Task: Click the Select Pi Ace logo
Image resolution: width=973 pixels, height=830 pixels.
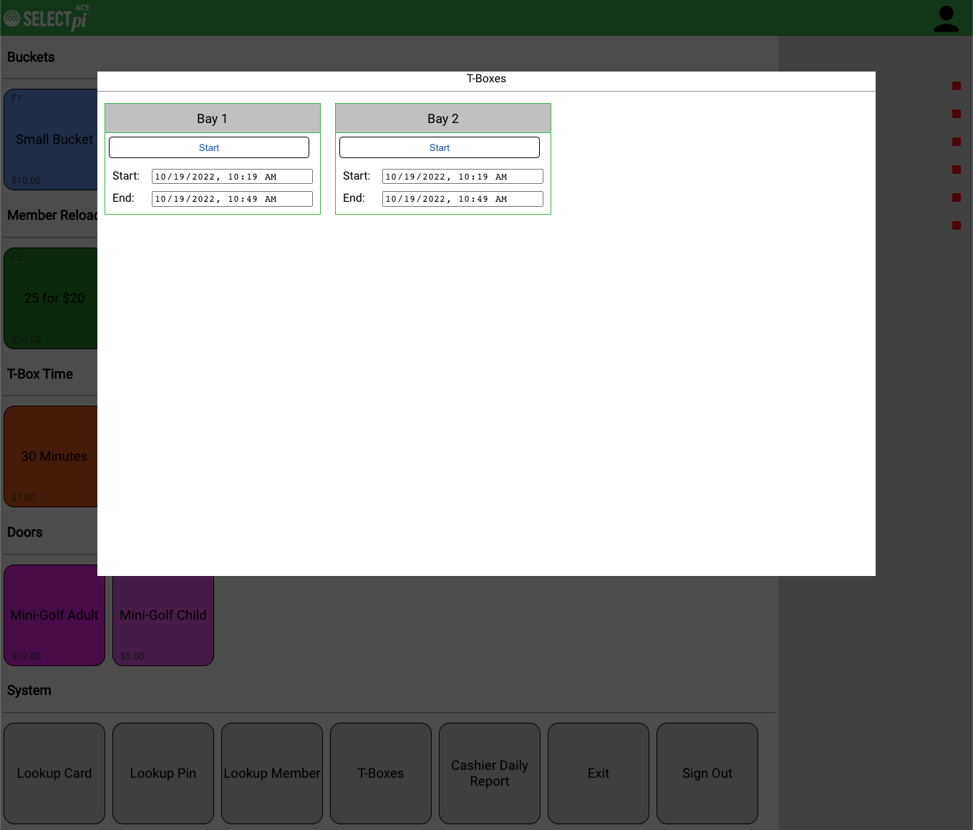Action: click(x=47, y=18)
